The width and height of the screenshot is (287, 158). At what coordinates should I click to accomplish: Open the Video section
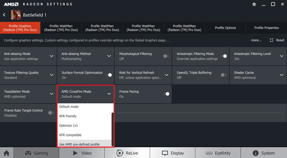click(x=82, y=153)
